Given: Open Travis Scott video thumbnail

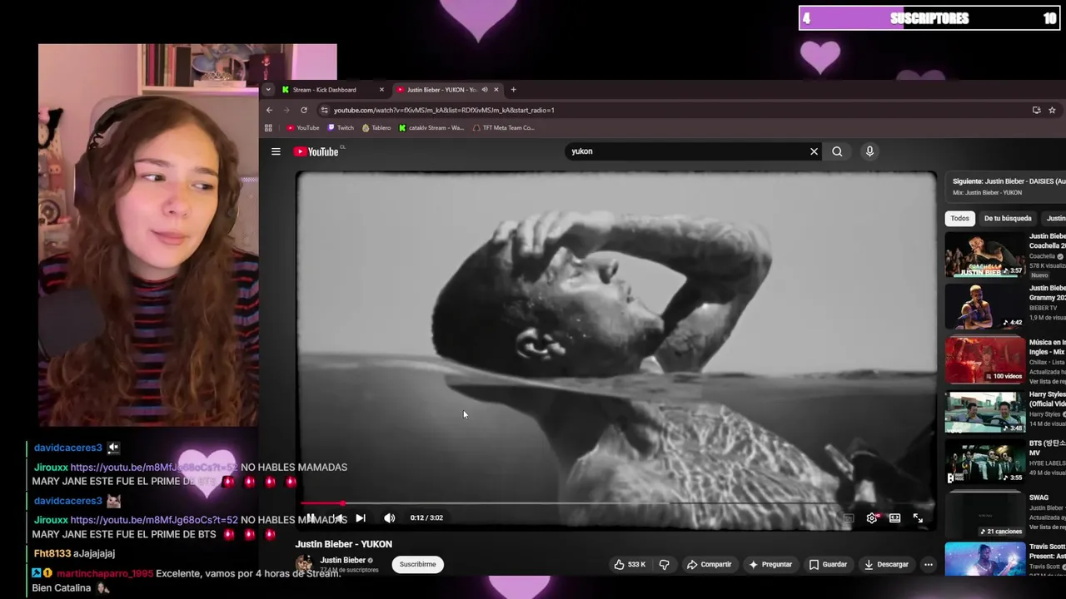Looking at the screenshot, I should click(985, 559).
